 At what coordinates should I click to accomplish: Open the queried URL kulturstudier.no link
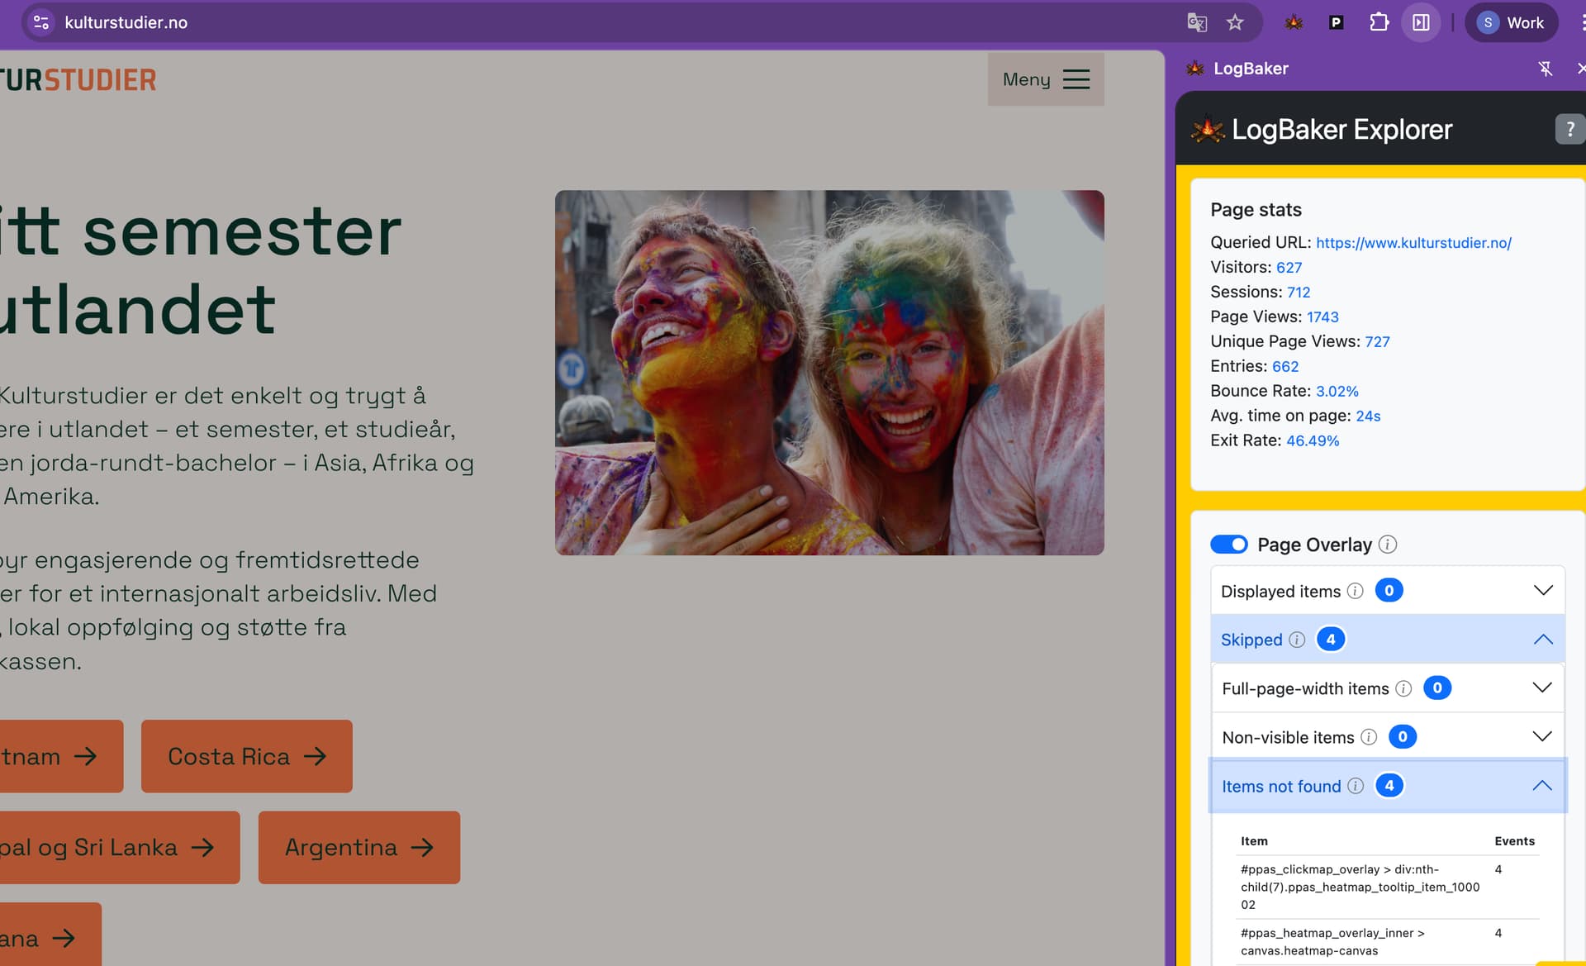(1413, 243)
